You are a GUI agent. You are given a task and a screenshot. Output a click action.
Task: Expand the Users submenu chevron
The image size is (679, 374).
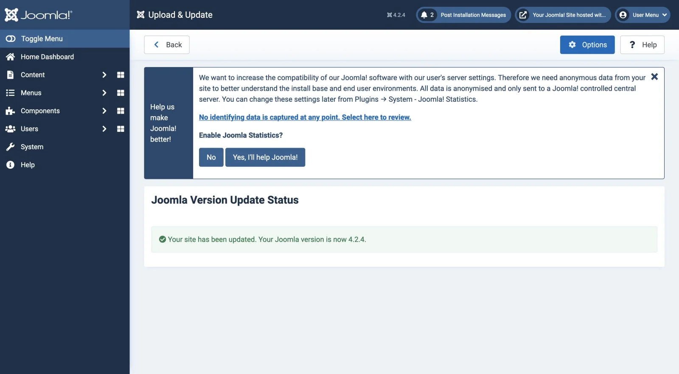[104, 129]
